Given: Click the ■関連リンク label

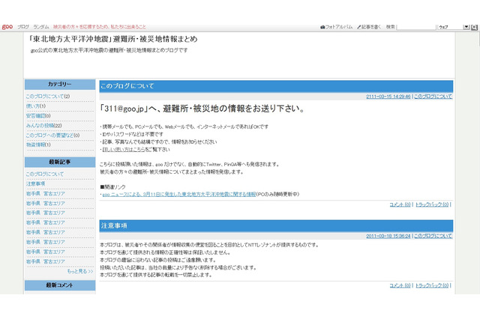Looking at the screenshot, I should [112, 186].
